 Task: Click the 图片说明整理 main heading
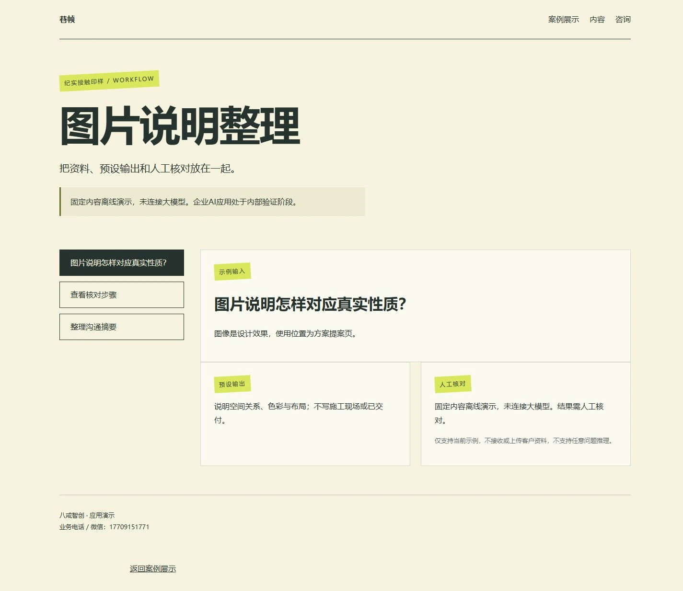tap(180, 126)
